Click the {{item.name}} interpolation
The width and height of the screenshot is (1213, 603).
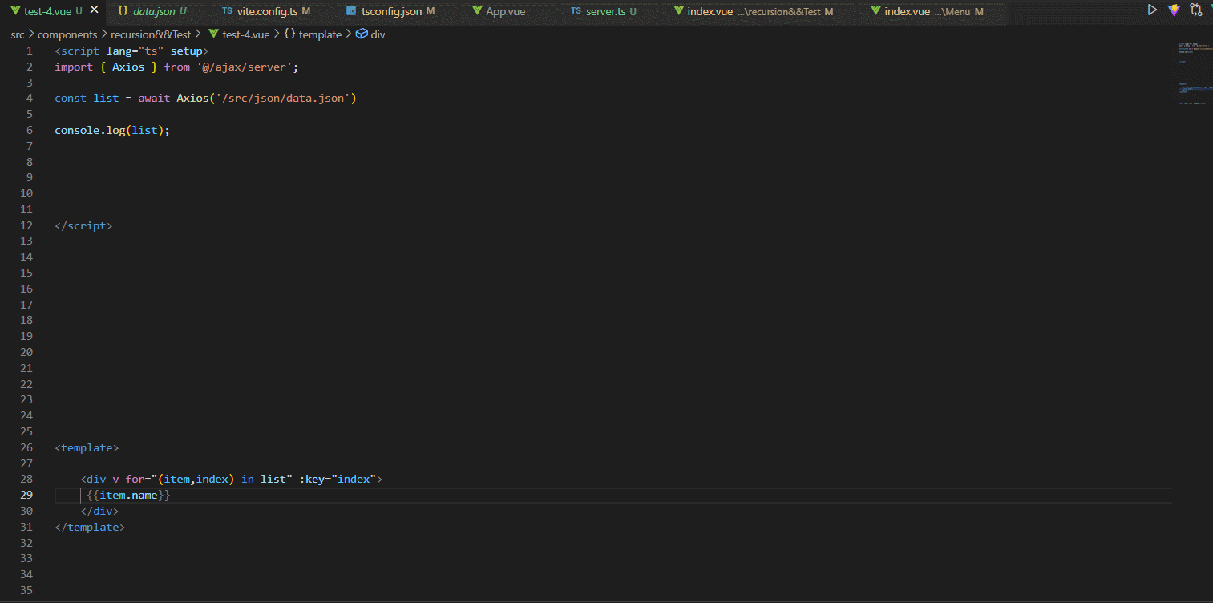129,495
